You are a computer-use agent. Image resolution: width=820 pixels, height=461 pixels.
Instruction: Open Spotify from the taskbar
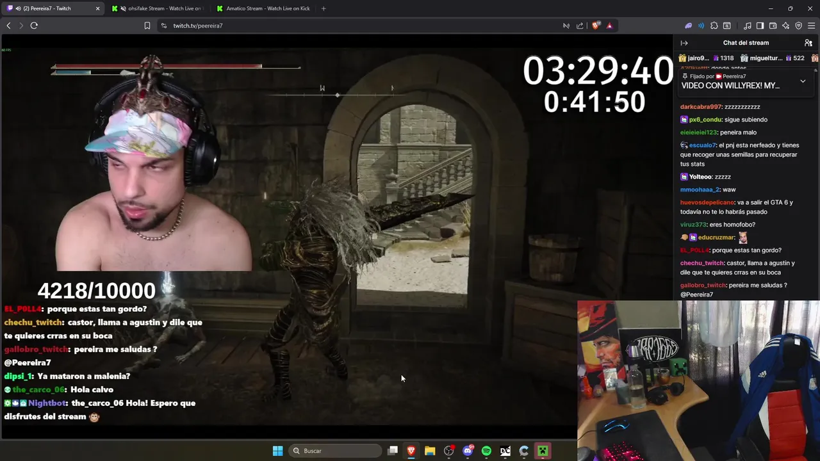point(486,451)
